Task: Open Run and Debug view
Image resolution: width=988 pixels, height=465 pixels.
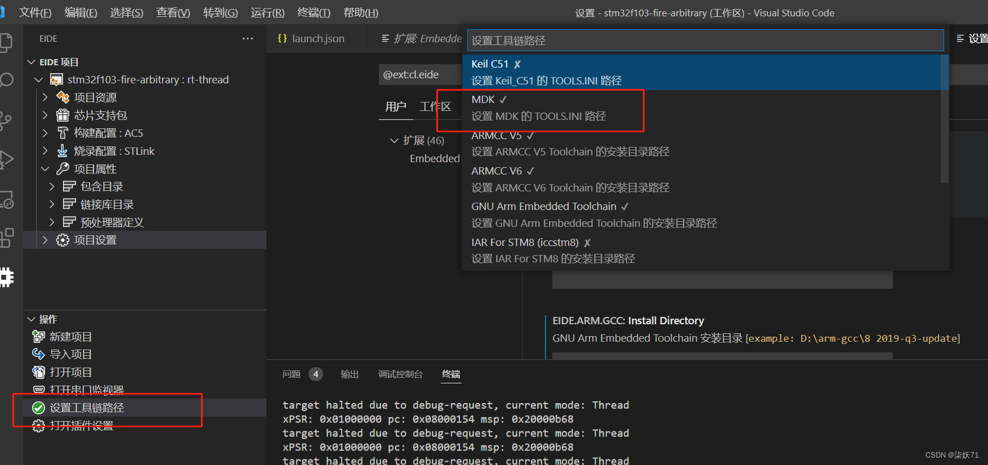Action: [x=6, y=160]
